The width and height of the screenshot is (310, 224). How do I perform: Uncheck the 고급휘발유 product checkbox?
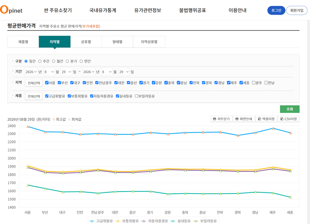click(x=47, y=96)
